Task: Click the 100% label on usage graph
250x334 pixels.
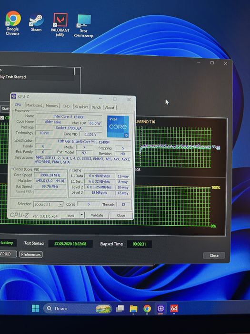Action: 216,188
